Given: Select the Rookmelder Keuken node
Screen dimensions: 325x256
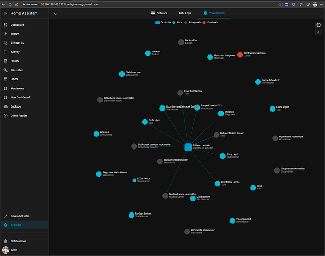Looking at the screenshot, I should 181,42.
